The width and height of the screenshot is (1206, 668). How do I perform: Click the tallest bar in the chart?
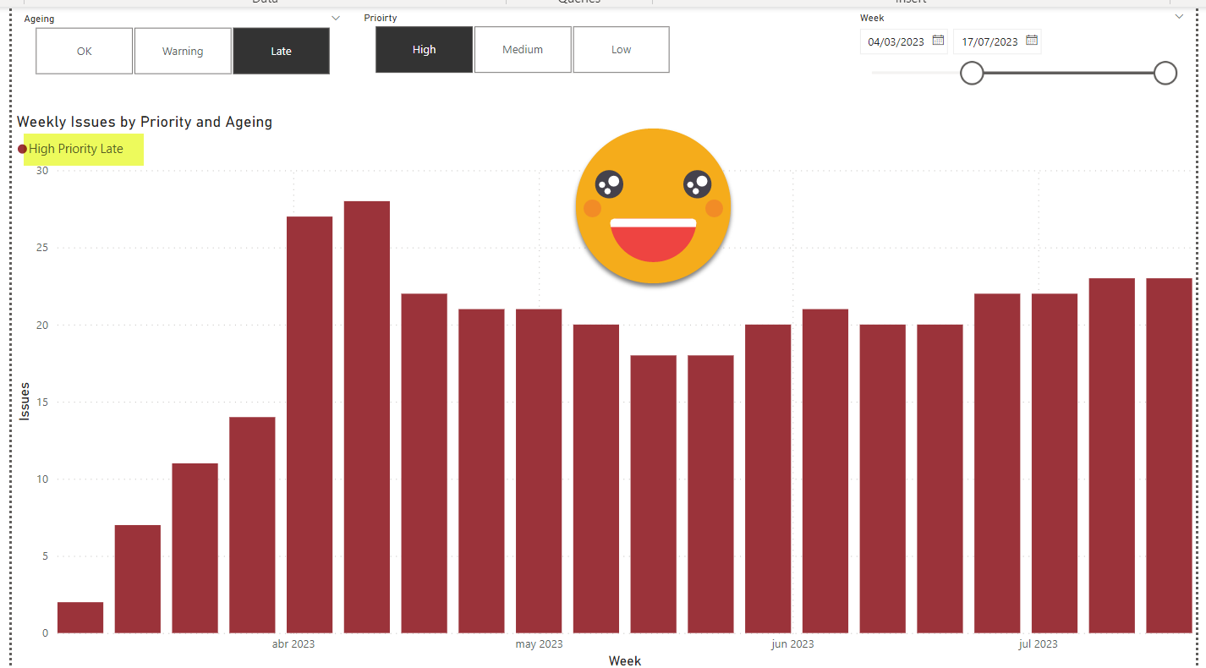pos(366,416)
